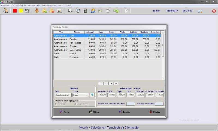Image resolution: width=218 pixels, height=131 pixels.
Task: Expand the Classe dropdown showing Luxo
Action: (87, 95)
